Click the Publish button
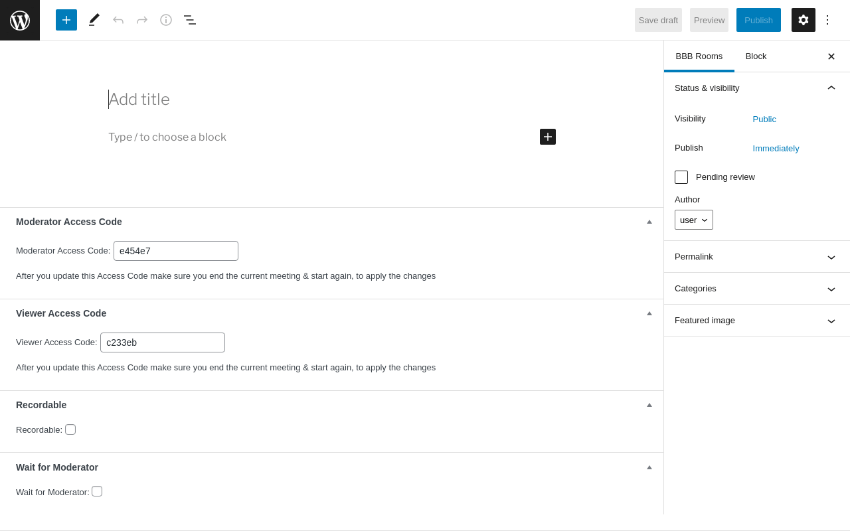 coord(758,20)
